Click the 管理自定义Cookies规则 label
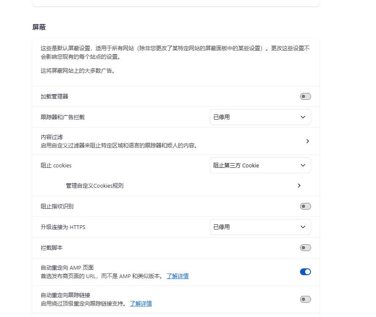The width and height of the screenshot is (376, 317). tap(95, 186)
